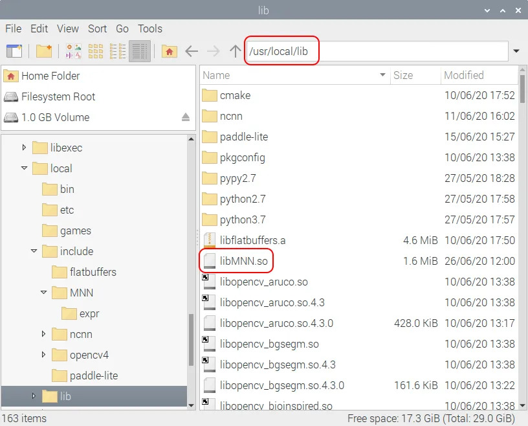Click the file list vertical scrollbar thumb
The width and height of the screenshot is (528, 426).
tap(522, 89)
